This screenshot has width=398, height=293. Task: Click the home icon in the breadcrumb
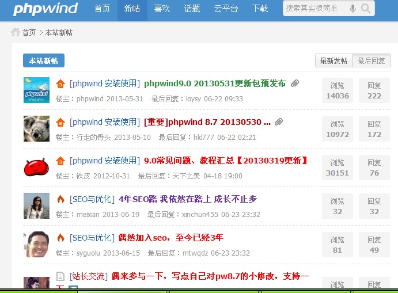point(16,32)
